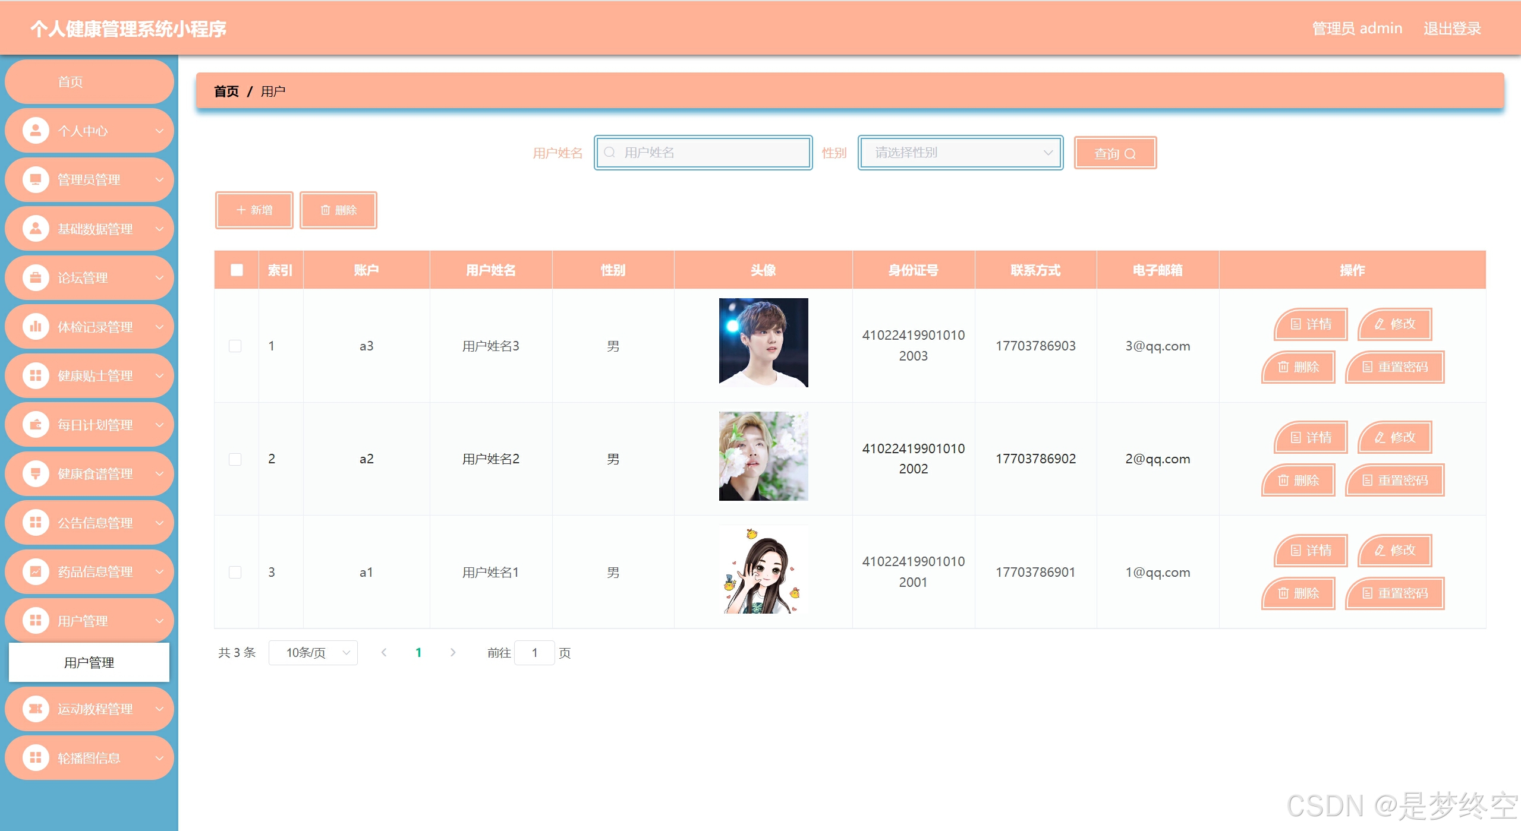Open 健康贴士管理 menu label
This screenshot has height=831, width=1521.
[x=95, y=376]
